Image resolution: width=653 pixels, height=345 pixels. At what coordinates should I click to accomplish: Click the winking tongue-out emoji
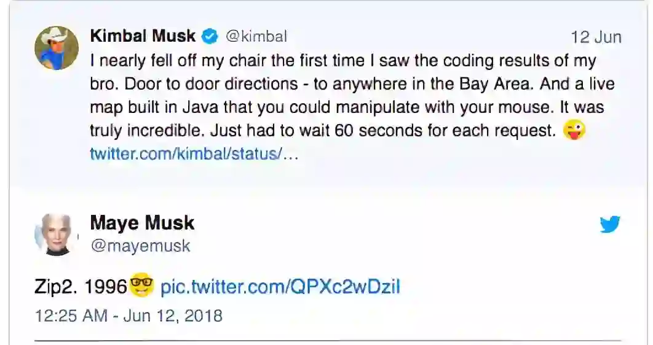click(x=574, y=130)
